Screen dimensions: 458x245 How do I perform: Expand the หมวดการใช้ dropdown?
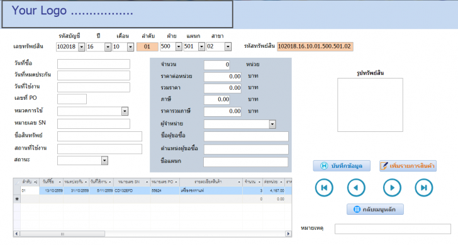[125, 111]
